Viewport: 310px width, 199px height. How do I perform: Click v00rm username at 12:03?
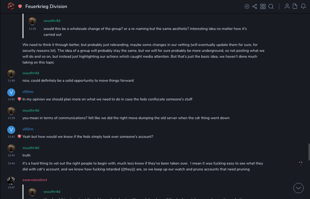pyautogui.click(x=28, y=92)
